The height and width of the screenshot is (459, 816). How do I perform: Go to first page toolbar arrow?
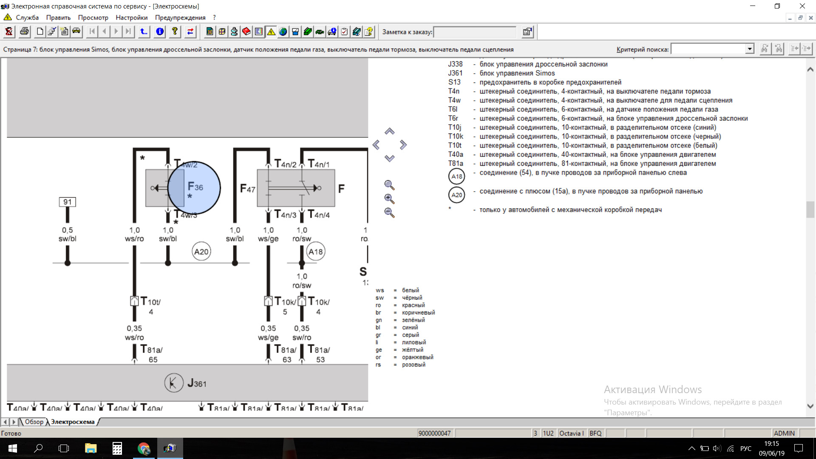point(92,31)
